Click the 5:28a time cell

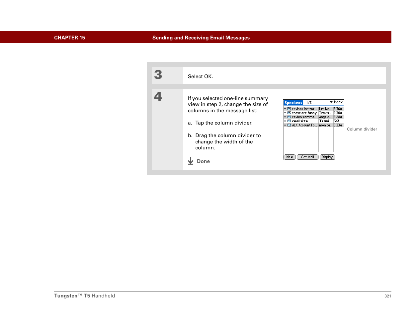pyautogui.click(x=338, y=117)
